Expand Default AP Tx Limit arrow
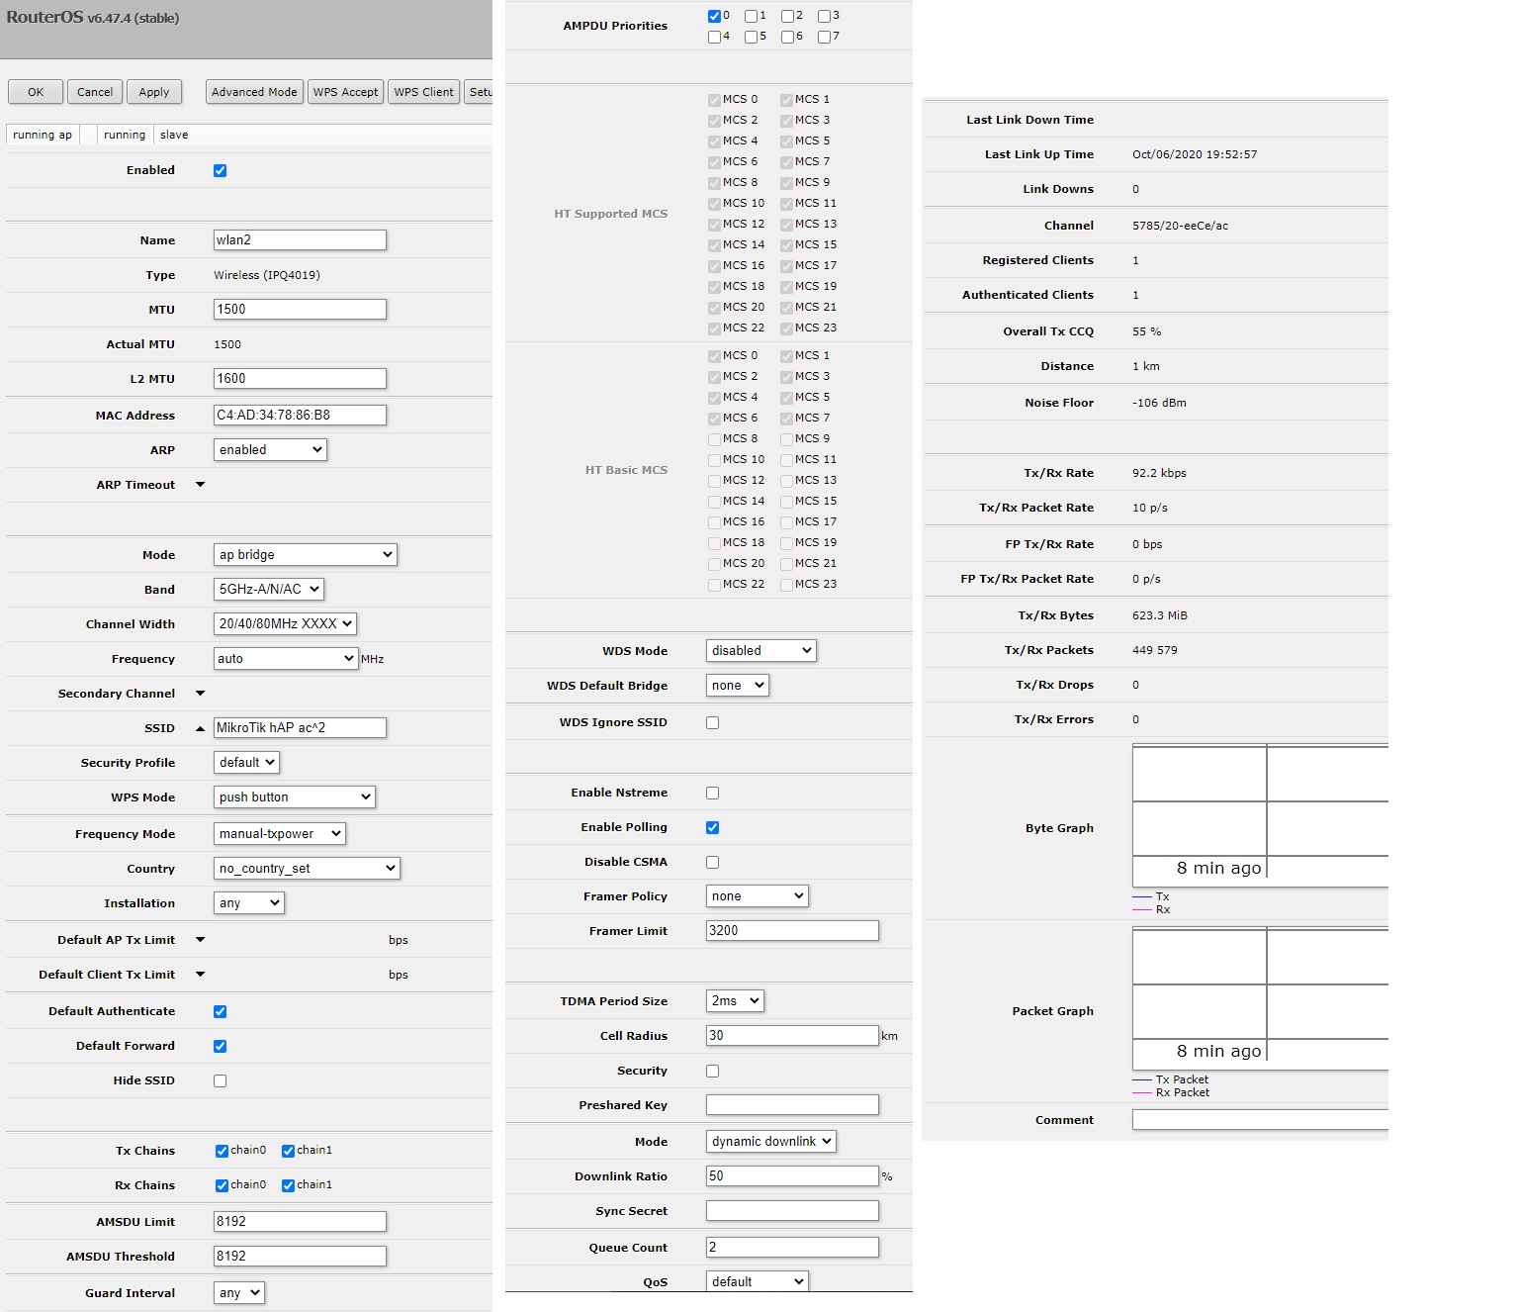 (x=200, y=940)
